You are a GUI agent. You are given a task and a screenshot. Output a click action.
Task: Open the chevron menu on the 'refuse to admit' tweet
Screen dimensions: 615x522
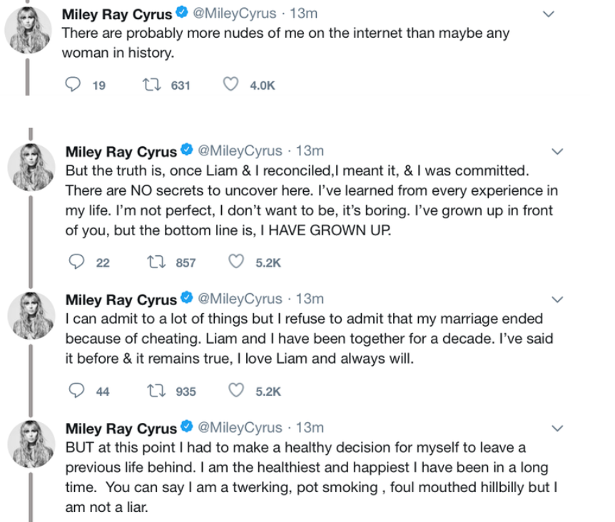point(557,299)
